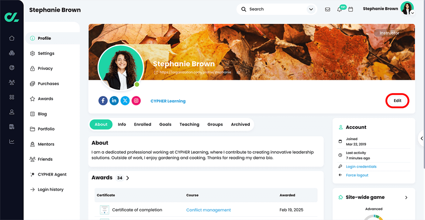Screen dimensions: 425x220
Task: Open X social profile icon
Action: (x=125, y=101)
